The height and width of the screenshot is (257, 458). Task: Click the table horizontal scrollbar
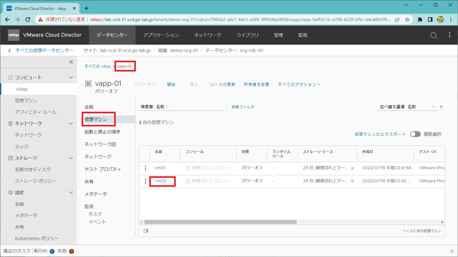pyautogui.click(x=220, y=222)
